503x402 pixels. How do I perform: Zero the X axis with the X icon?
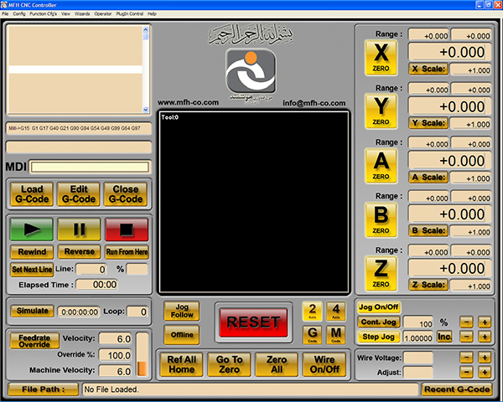381,59
